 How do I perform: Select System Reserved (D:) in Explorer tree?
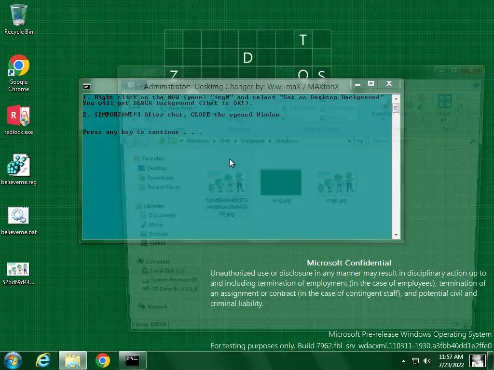pyautogui.click(x=170, y=280)
